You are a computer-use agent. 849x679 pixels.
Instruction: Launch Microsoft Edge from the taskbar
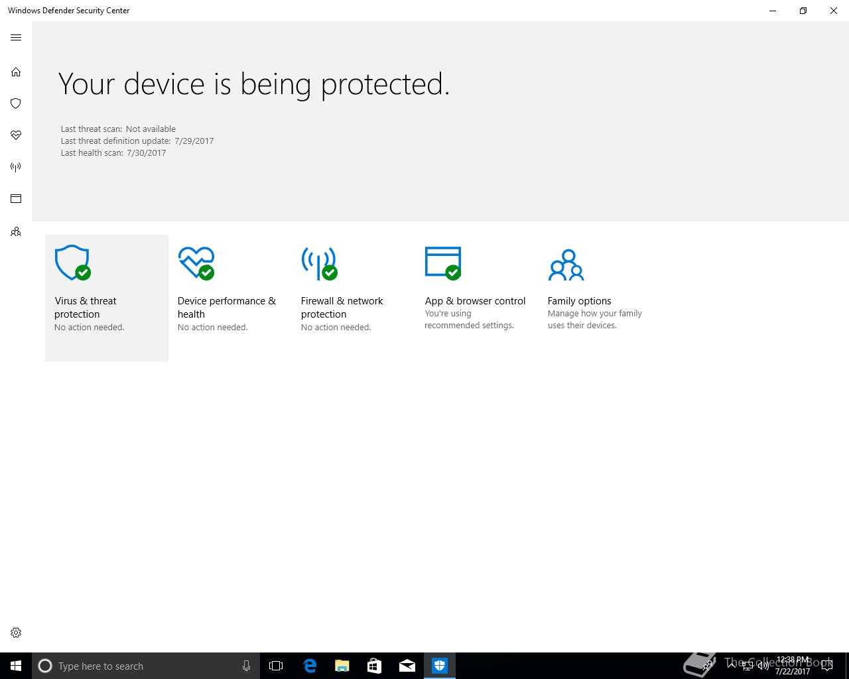click(x=309, y=666)
